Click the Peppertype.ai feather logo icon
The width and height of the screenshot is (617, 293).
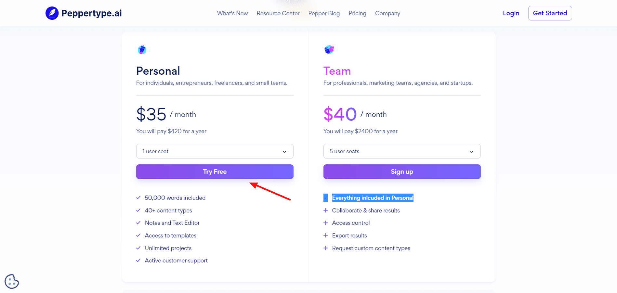52,13
